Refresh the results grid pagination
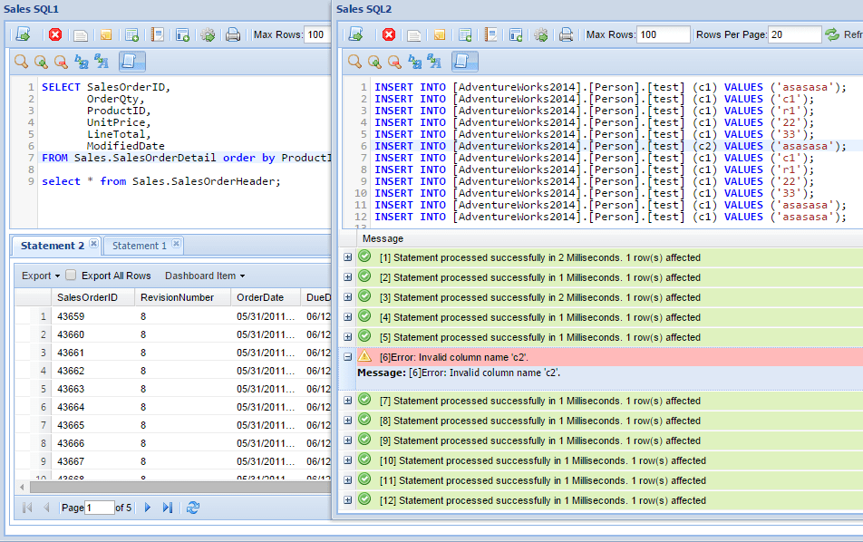 [192, 508]
